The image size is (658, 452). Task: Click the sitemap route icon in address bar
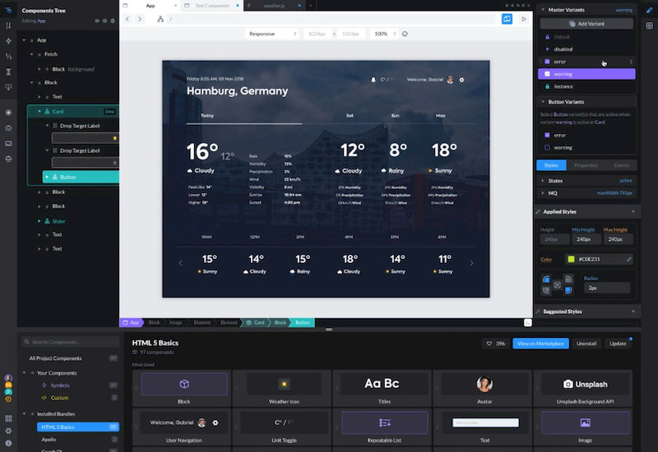tap(160, 19)
